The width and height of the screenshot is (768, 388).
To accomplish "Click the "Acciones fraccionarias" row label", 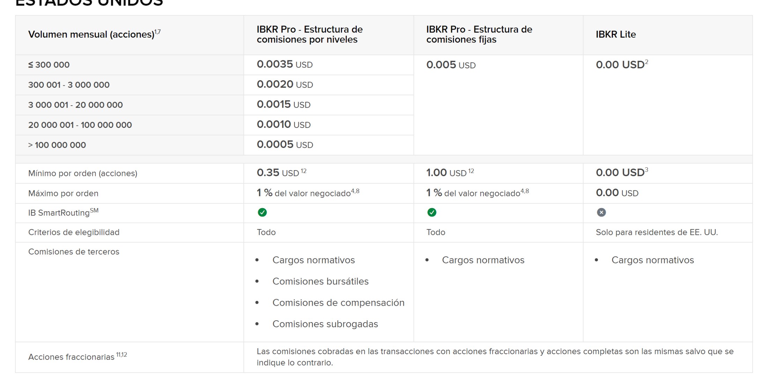I will click(71, 357).
